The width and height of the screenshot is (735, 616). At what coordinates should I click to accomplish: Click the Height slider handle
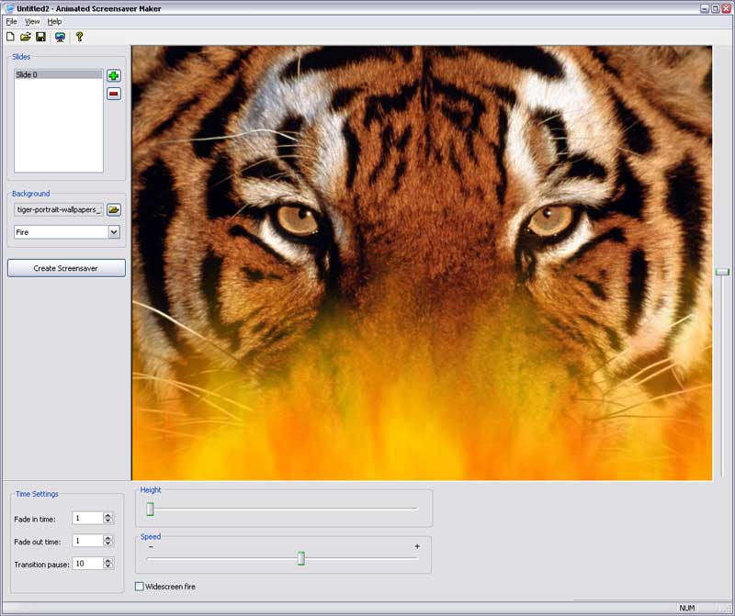pos(150,509)
